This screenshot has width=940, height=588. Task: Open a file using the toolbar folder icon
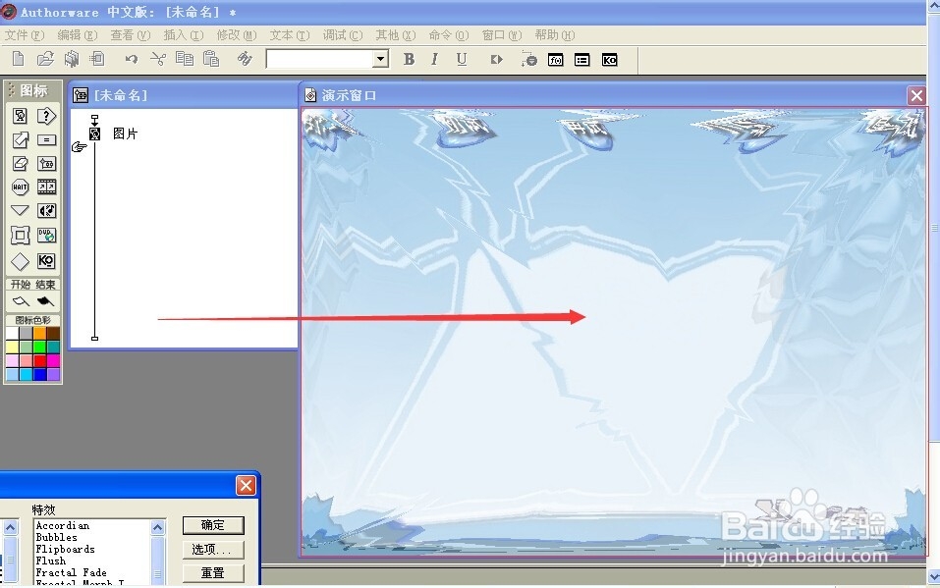point(45,59)
